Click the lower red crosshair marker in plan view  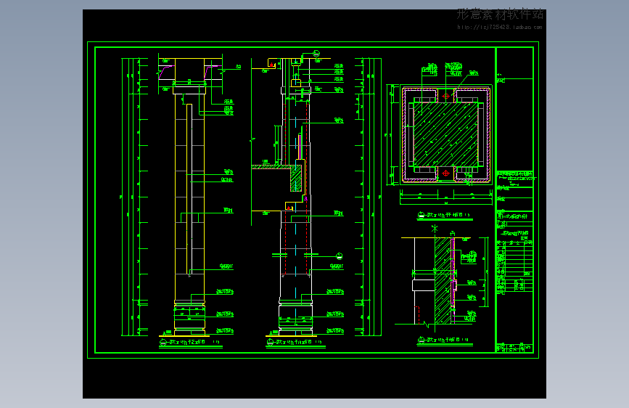445,173
